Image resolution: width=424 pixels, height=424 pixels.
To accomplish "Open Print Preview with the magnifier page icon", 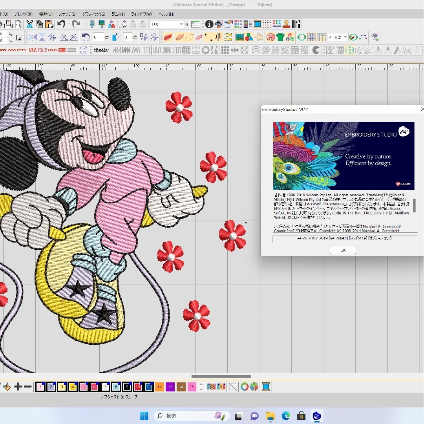I will pos(18,24).
